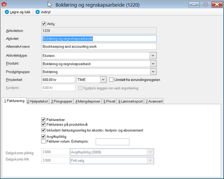Click the Salgskonto fritt: label
224x179 pixels.
pos(17,159)
